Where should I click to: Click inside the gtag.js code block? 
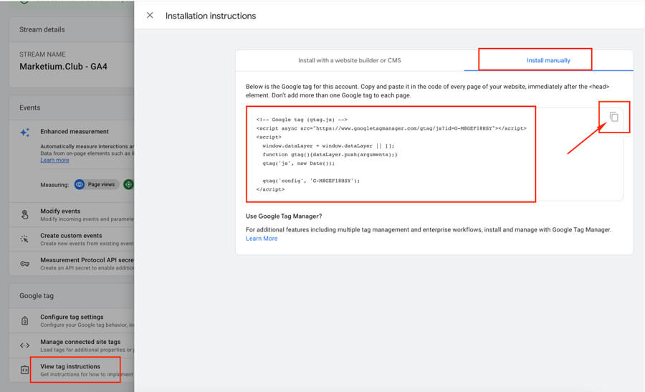pyautogui.click(x=391, y=154)
